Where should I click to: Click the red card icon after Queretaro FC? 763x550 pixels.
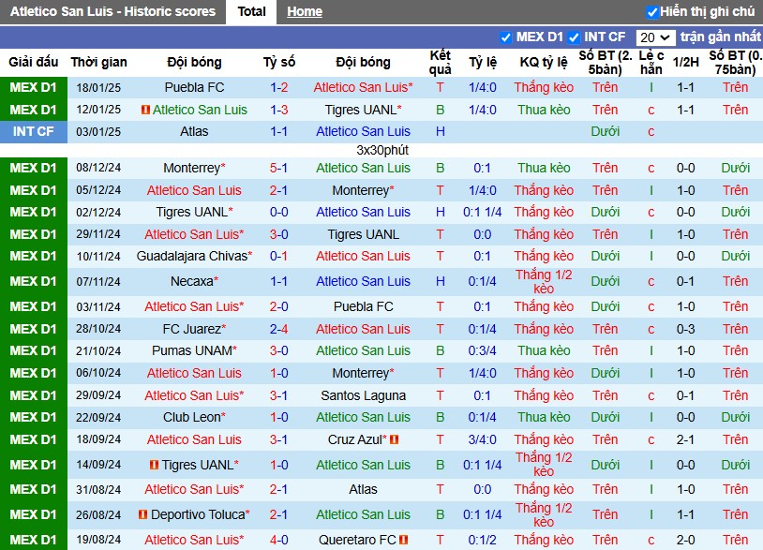(x=403, y=540)
